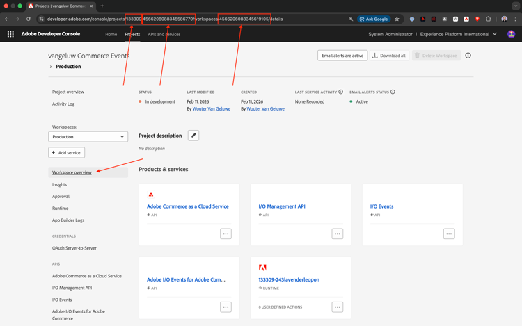522x326 pixels.
Task: Click the browser address bar URL
Action: coord(165,19)
